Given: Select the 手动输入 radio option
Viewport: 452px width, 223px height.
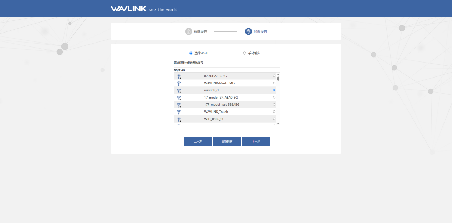Looking at the screenshot, I should coord(244,53).
